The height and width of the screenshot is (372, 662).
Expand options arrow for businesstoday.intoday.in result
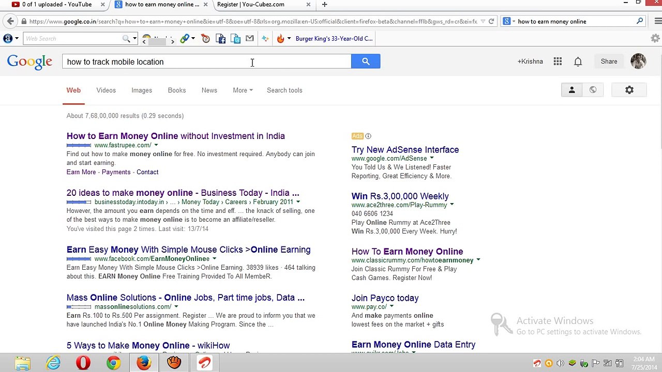(298, 202)
